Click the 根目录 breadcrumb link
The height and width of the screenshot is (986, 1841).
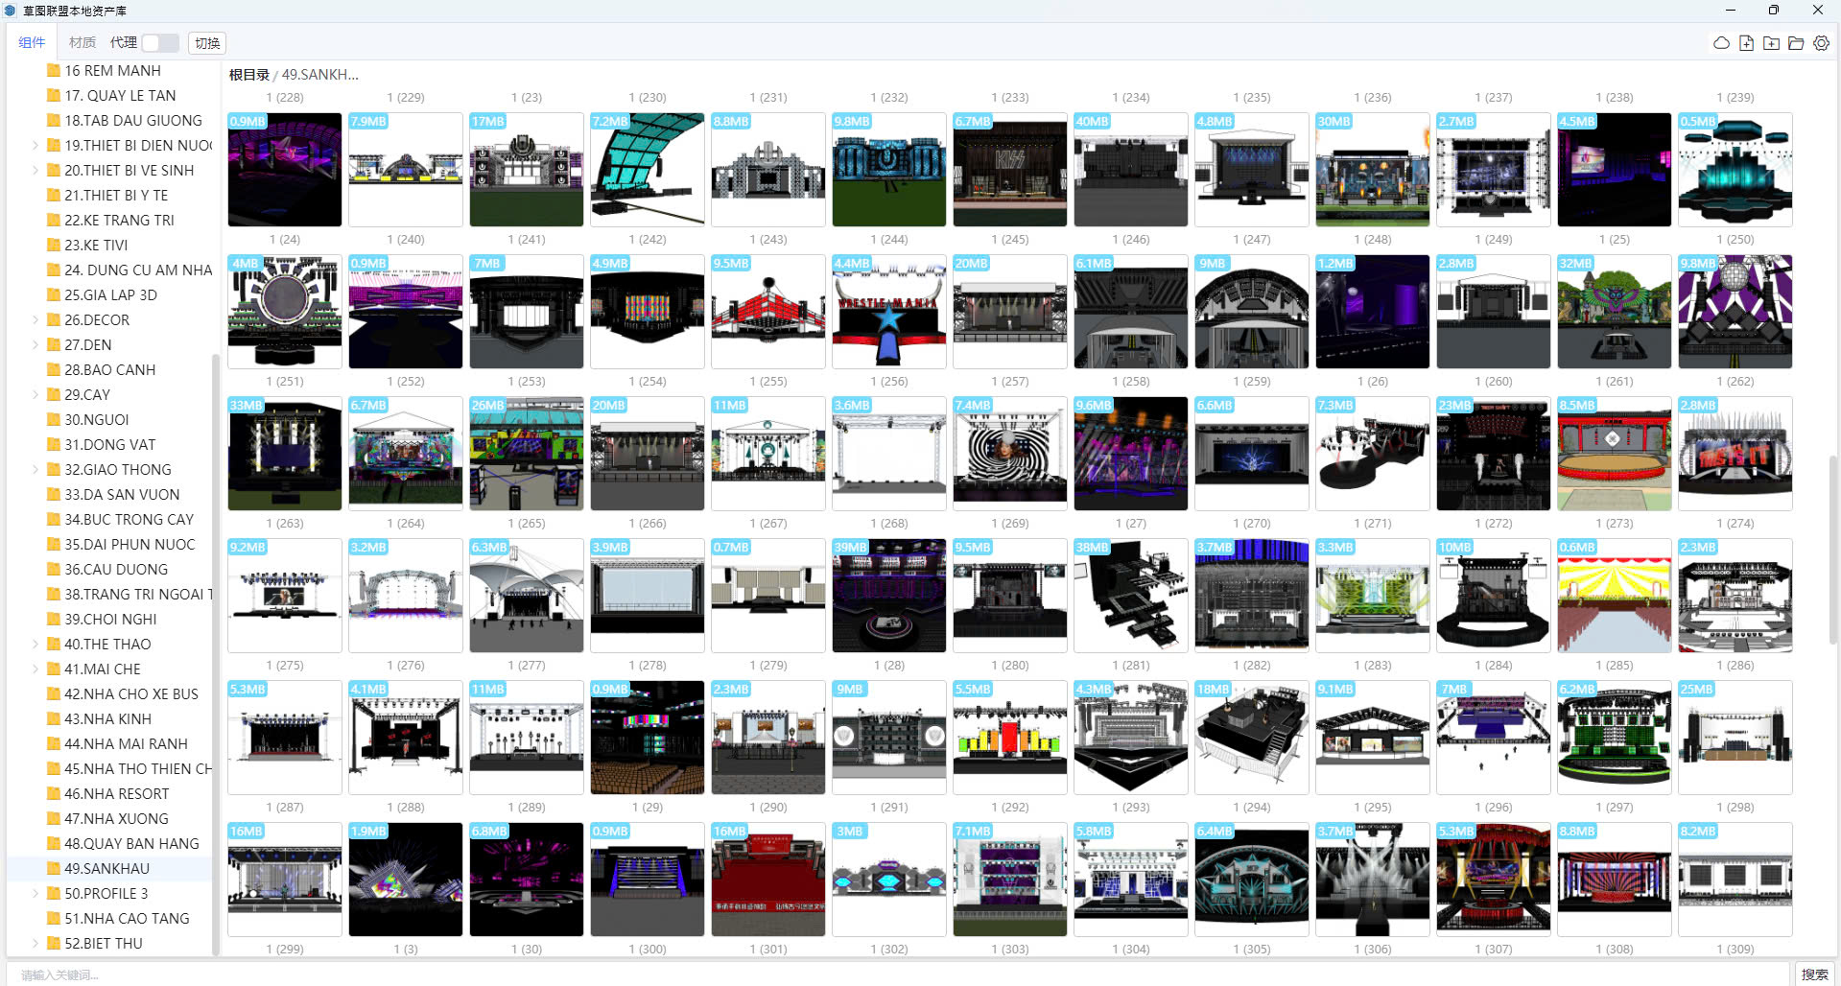(248, 75)
